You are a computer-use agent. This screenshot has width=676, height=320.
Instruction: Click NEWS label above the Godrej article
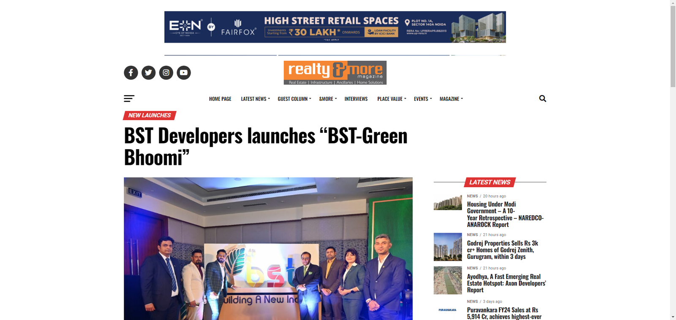[472, 235]
